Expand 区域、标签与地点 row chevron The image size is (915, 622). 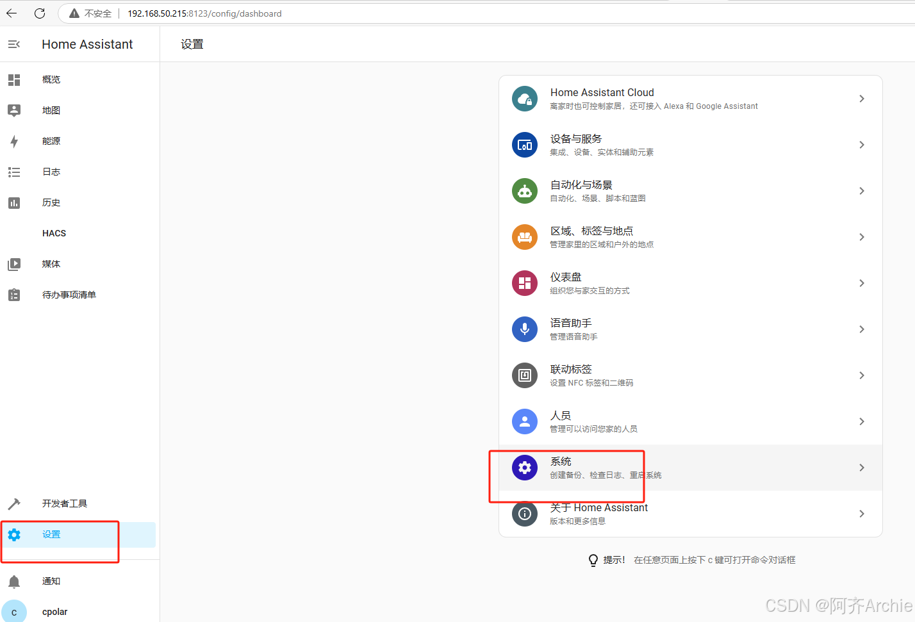tap(862, 237)
